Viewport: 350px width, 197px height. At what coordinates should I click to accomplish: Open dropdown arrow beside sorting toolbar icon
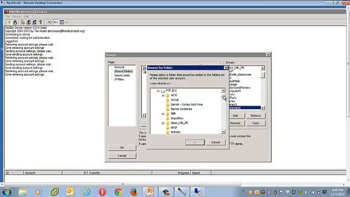tap(67, 22)
